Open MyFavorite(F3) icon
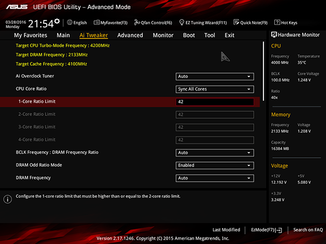The image size is (326, 244). point(97,22)
